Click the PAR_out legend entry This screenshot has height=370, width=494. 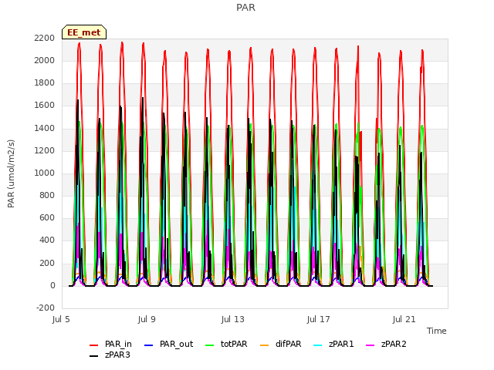168,345
